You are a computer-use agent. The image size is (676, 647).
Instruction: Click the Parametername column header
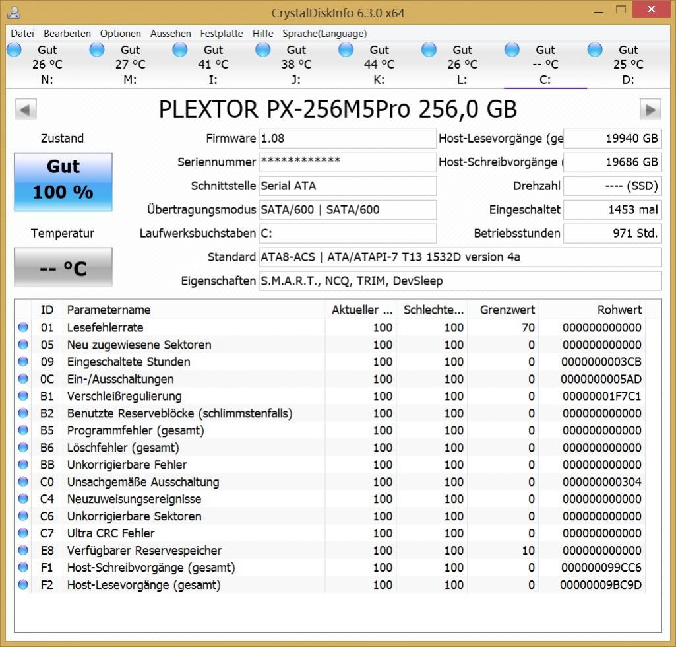pyautogui.click(x=194, y=310)
